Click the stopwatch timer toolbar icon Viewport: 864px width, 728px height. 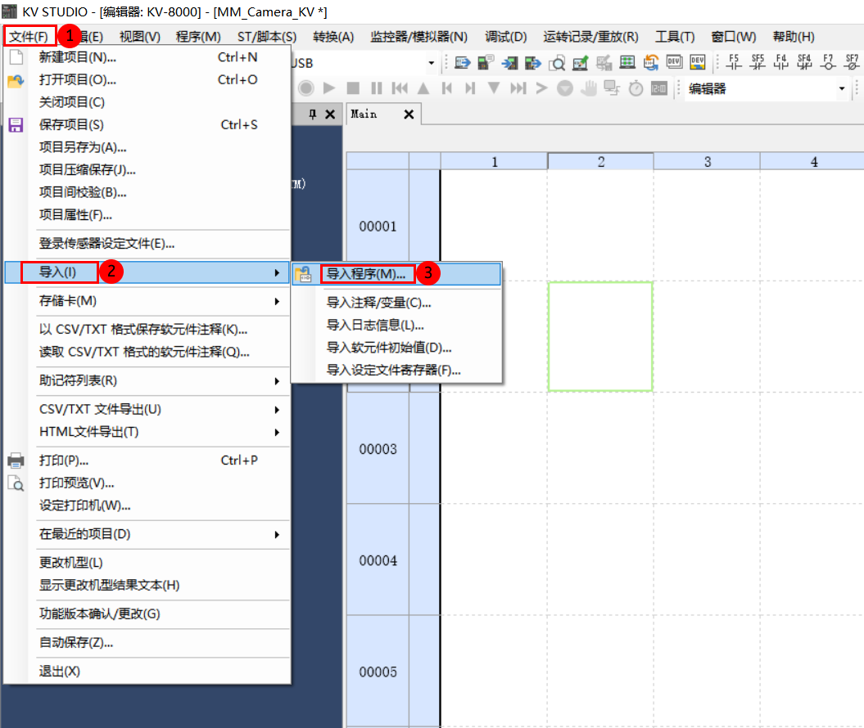click(637, 88)
